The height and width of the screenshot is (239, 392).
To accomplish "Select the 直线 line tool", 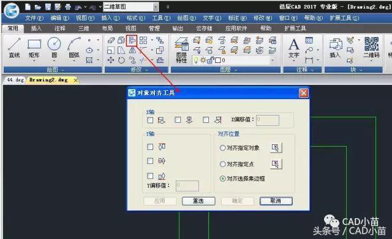I will click(14, 48).
